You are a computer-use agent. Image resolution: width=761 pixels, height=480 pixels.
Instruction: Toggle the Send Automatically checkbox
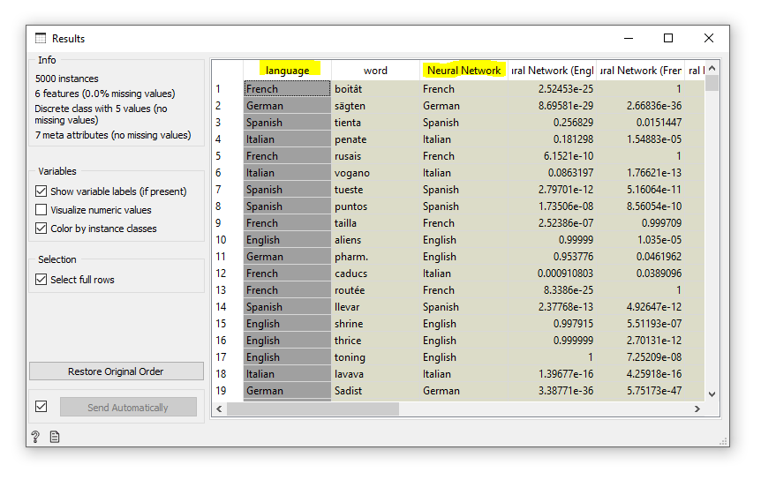click(x=41, y=406)
